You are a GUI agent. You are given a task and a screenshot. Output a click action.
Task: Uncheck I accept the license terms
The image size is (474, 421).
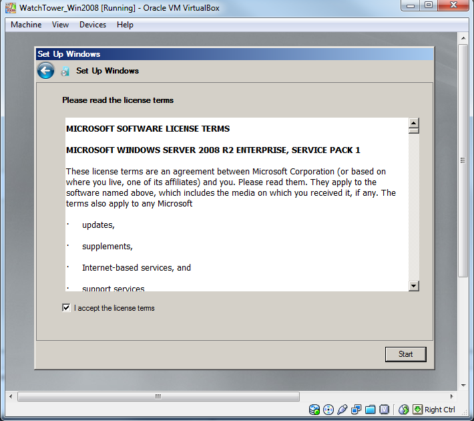tap(66, 308)
